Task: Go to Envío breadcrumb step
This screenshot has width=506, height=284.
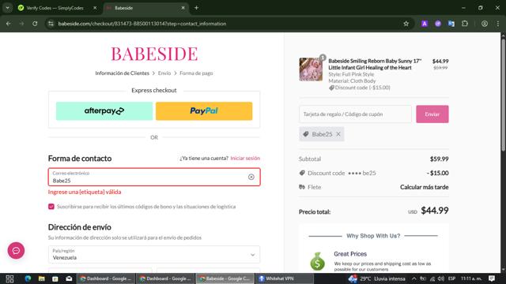Action: tap(164, 73)
